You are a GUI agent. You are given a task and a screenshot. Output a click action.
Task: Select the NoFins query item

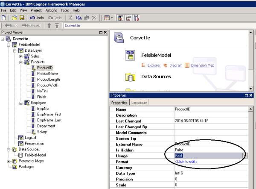(x=42, y=91)
